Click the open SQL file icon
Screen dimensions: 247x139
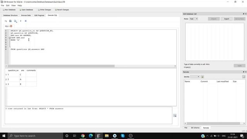(x=10, y=21)
